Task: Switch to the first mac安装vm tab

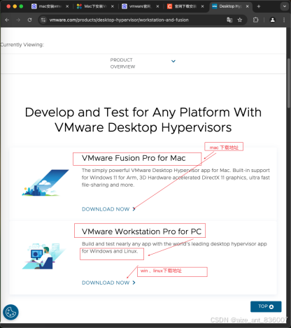Action: pos(50,6)
